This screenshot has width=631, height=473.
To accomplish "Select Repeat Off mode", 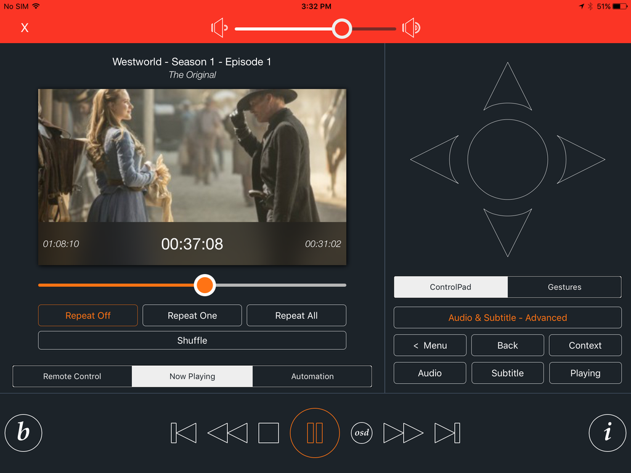I will tap(88, 315).
